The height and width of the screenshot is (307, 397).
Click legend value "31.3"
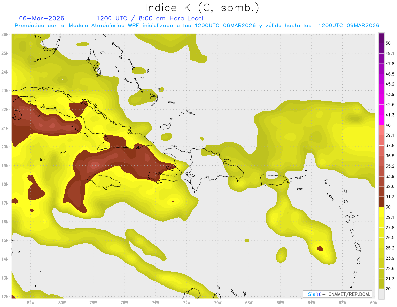(390, 197)
